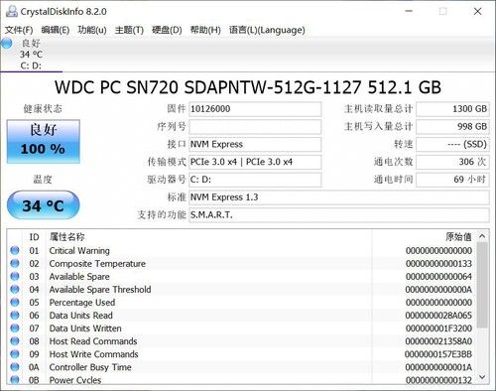Image resolution: width=496 pixels, height=391 pixels.
Task: Click the scroll up arrow of attribute list
Action: [482, 236]
